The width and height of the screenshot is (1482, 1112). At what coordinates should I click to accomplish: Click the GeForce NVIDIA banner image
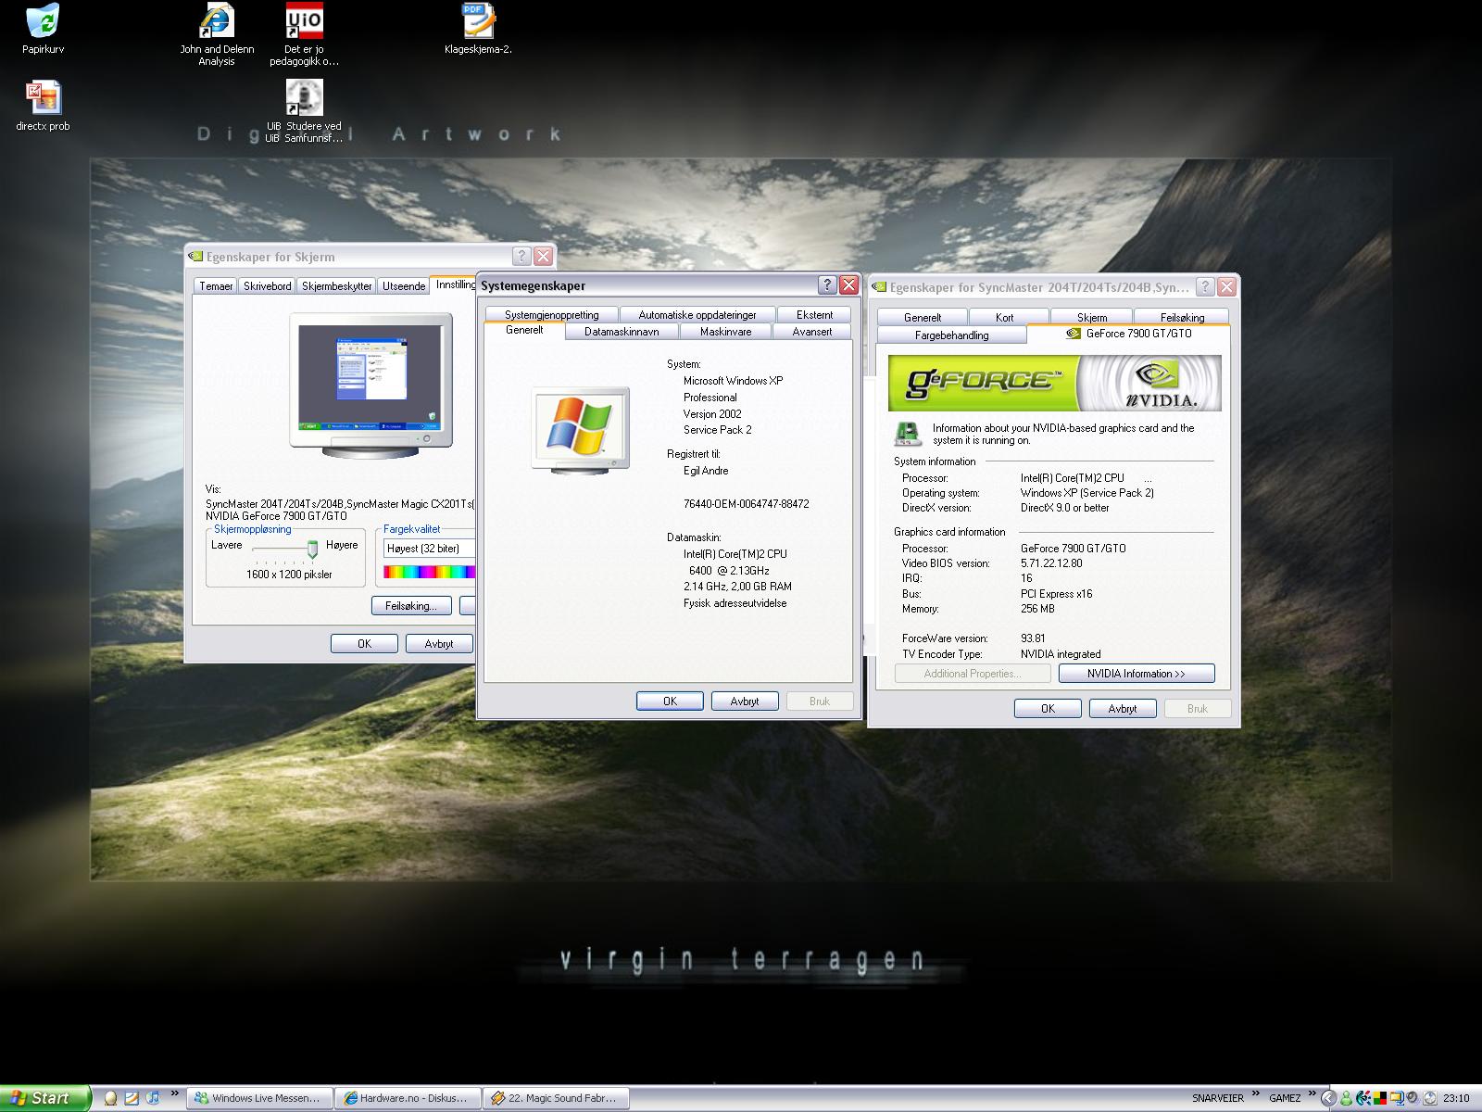click(1054, 383)
